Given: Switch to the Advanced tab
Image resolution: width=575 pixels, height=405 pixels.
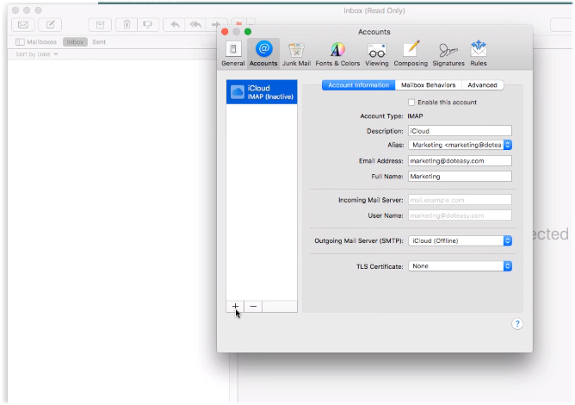Looking at the screenshot, I should point(482,84).
